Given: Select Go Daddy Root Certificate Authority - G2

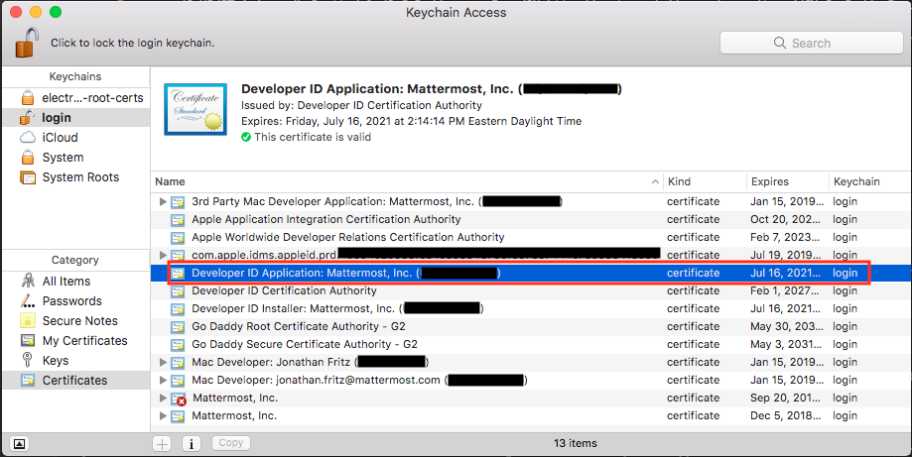Looking at the screenshot, I should (x=298, y=327).
